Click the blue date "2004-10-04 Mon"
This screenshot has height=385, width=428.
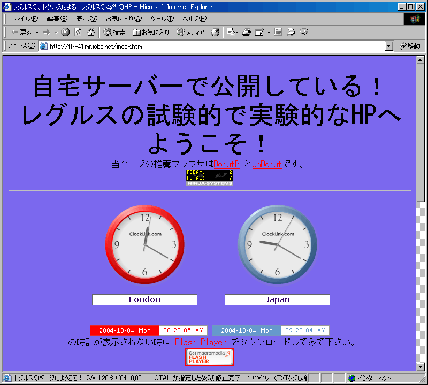pyautogui.click(x=247, y=330)
